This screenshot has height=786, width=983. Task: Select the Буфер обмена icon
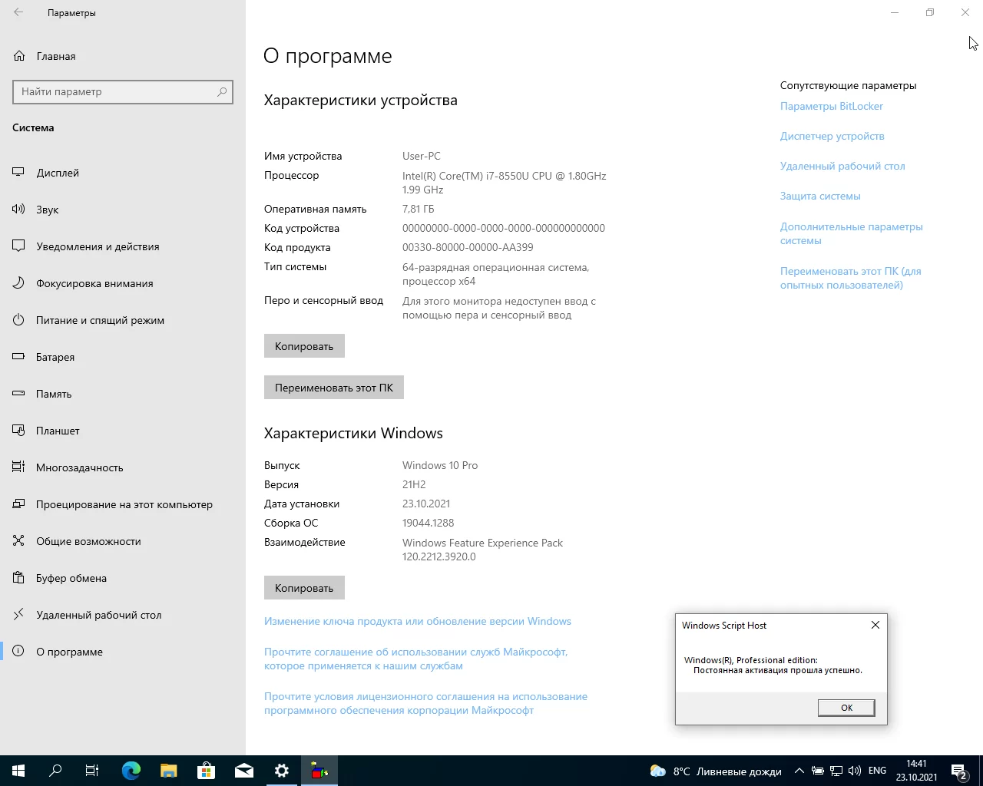[x=19, y=578]
